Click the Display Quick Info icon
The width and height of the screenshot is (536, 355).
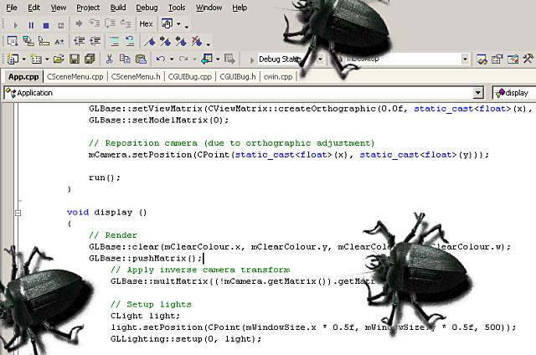tap(44, 41)
